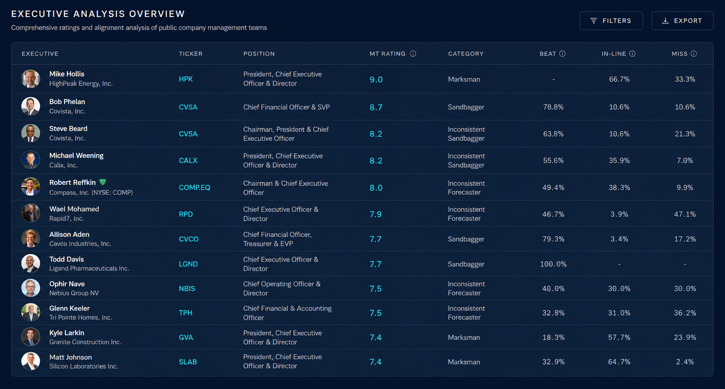Screen dimensions: 725x389
Task: Click the Executive Analysis Overview title
Action: pos(98,14)
